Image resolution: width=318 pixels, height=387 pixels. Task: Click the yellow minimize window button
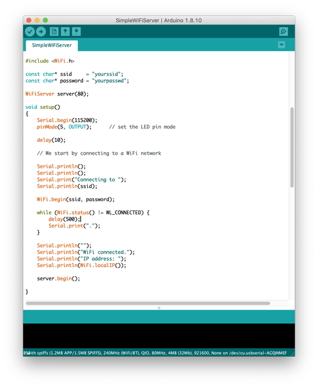tap(37, 20)
